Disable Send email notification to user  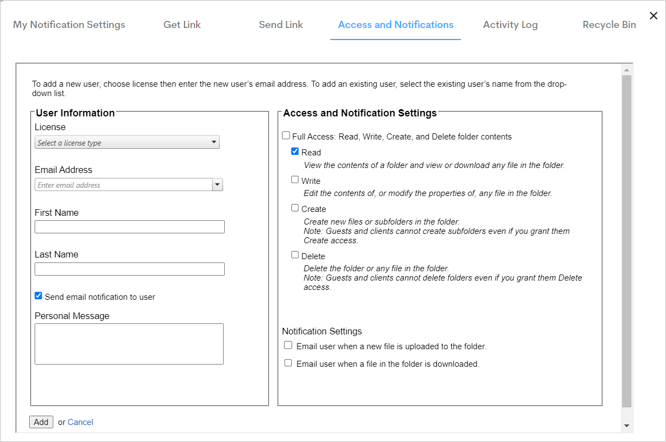[38, 295]
